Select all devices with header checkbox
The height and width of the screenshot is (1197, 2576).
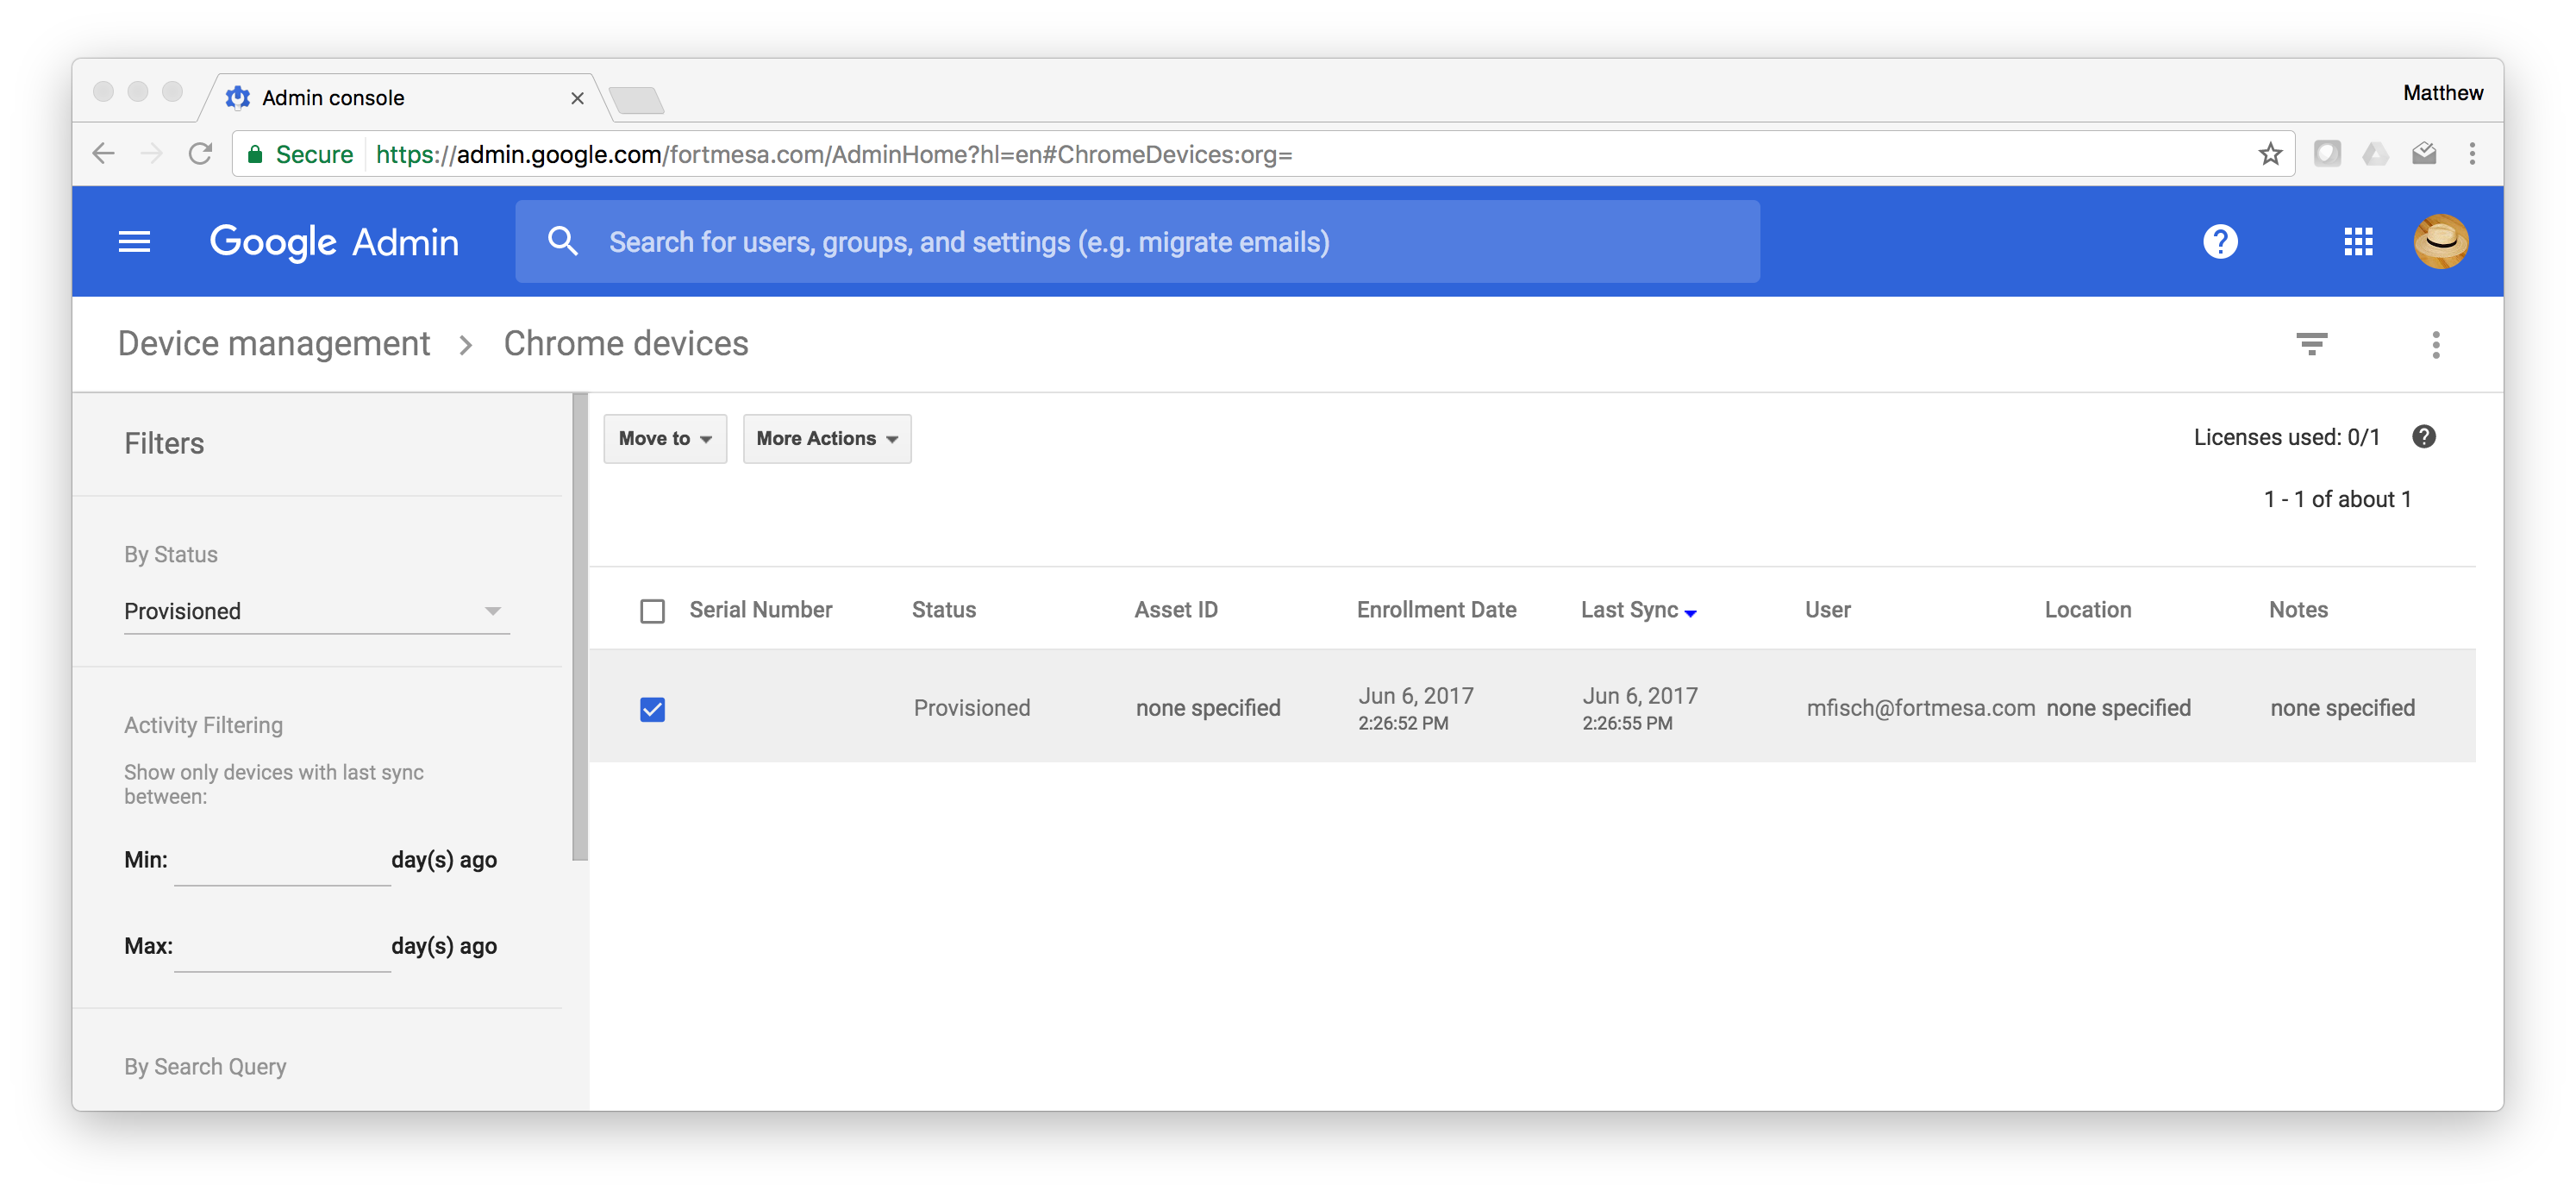click(652, 611)
